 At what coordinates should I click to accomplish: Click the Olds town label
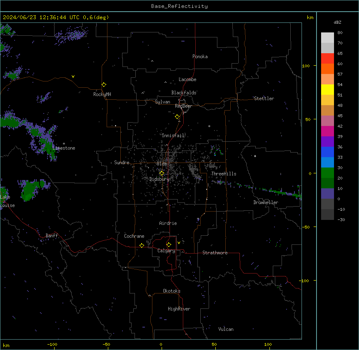pos(162,164)
